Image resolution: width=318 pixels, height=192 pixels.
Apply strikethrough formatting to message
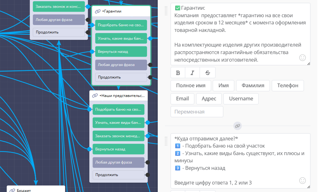tap(207, 73)
